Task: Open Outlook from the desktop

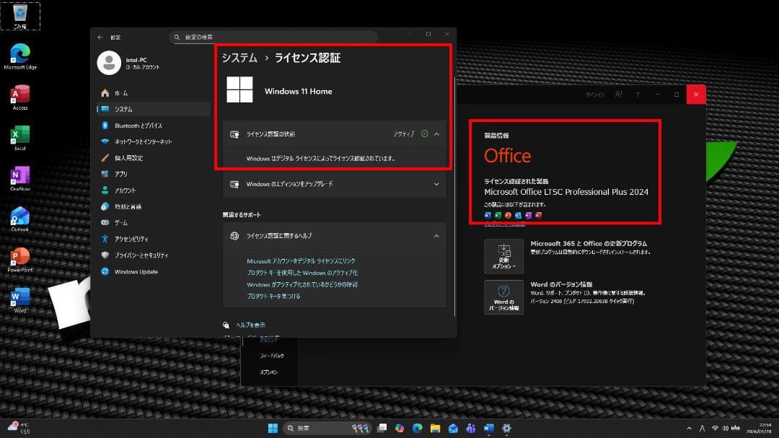Action: 19,216
